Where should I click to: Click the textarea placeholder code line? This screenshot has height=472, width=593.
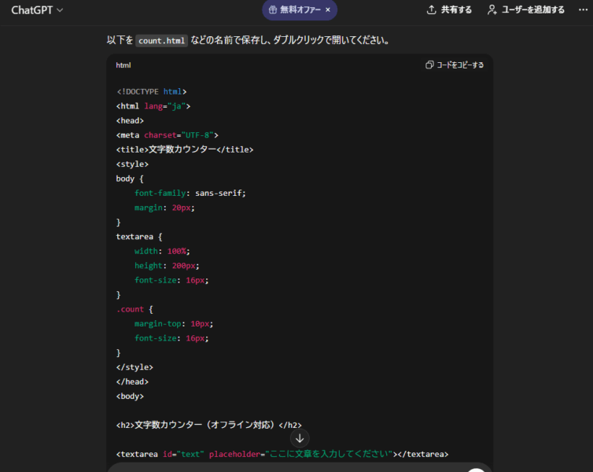pos(282,454)
